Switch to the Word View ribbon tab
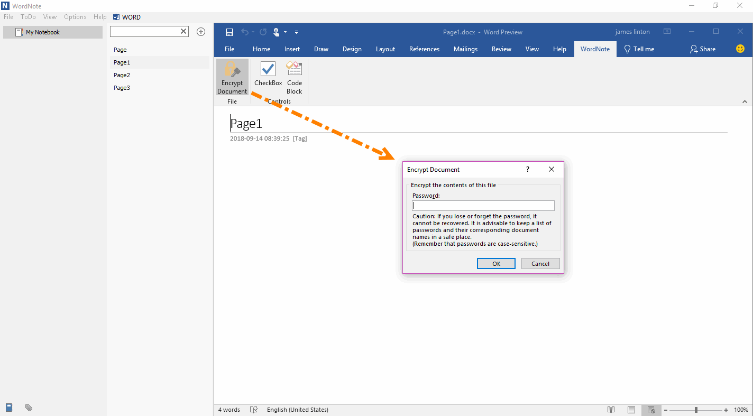This screenshot has height=416, width=753. pos(532,49)
